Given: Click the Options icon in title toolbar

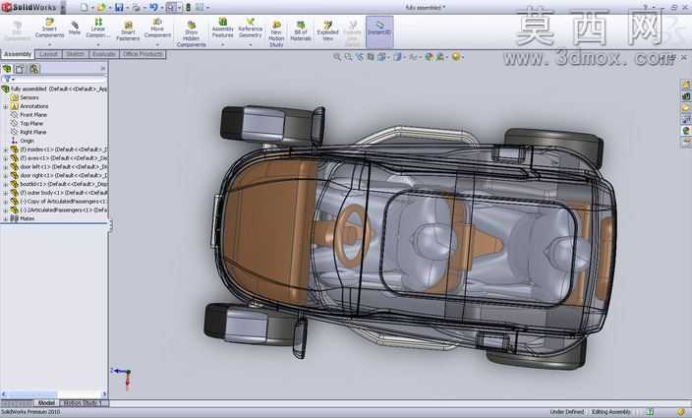Looking at the screenshot, I should click(x=200, y=7).
